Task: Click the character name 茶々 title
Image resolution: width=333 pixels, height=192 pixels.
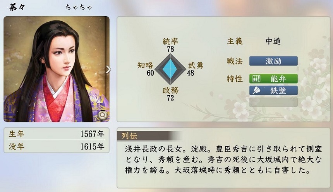Action: pyautogui.click(x=17, y=7)
